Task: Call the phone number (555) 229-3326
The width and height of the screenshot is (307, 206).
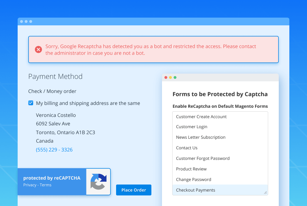Action: [54, 149]
